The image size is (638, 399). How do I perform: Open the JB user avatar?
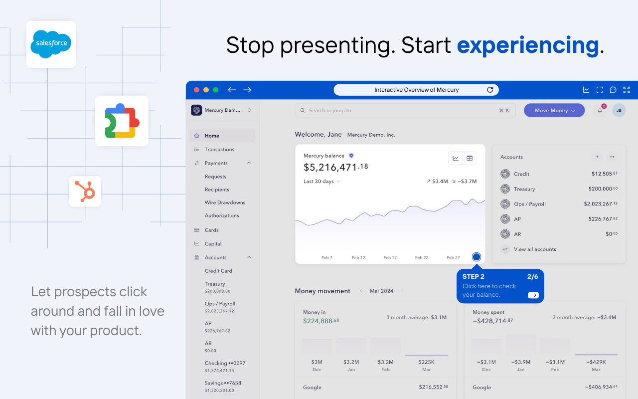tap(619, 110)
